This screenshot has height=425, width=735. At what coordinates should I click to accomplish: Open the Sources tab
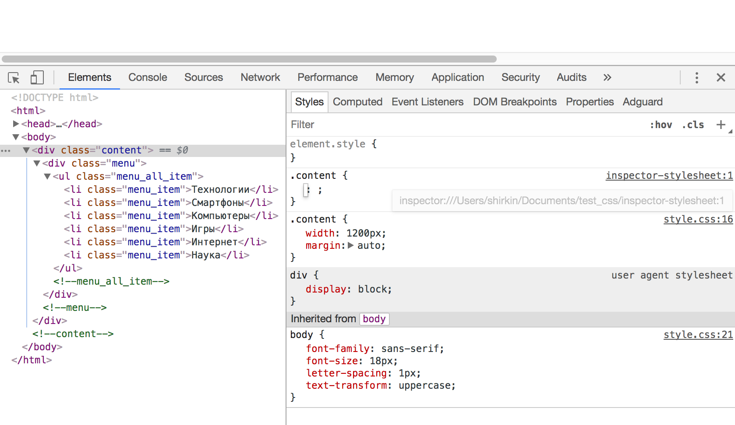click(x=204, y=77)
